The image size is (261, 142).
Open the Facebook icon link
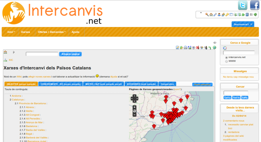point(255,5)
